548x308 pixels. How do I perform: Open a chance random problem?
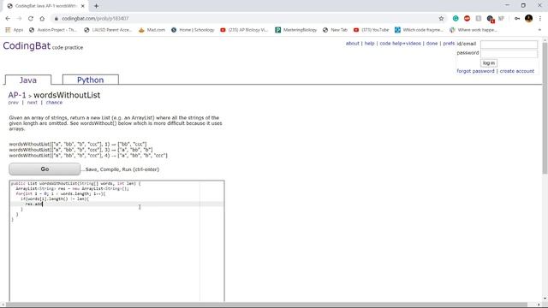pos(54,103)
